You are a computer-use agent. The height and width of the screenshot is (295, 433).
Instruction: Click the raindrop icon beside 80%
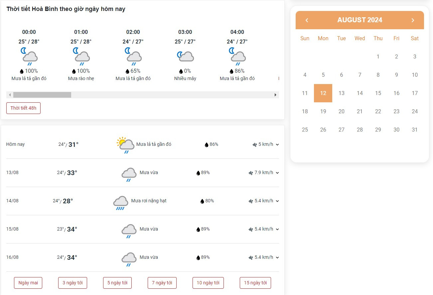(202, 201)
